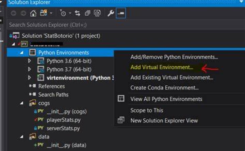Collapse the Python Environments node
The height and width of the screenshot is (151, 245).
pyautogui.click(x=22, y=53)
